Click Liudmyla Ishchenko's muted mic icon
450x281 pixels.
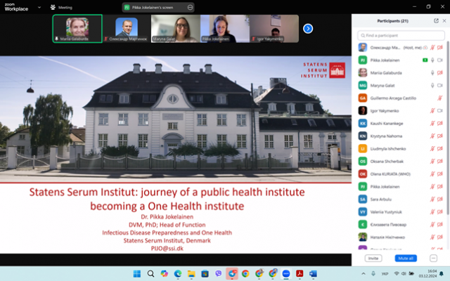432,148
